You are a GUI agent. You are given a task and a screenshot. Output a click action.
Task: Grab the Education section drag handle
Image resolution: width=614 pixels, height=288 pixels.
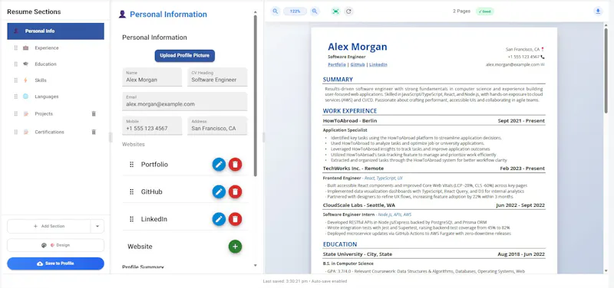[16, 64]
